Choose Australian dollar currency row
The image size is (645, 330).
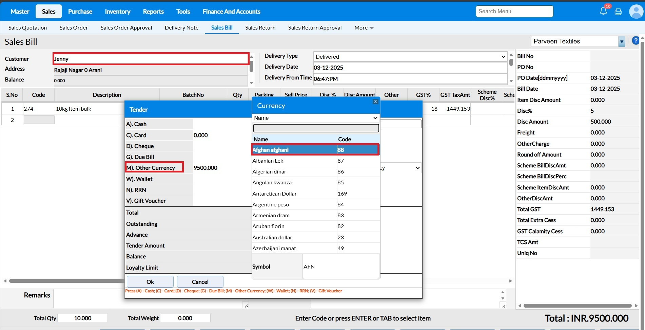point(272,238)
